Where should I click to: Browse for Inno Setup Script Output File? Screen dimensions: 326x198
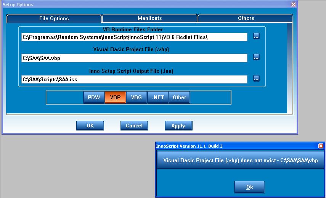tap(256, 79)
